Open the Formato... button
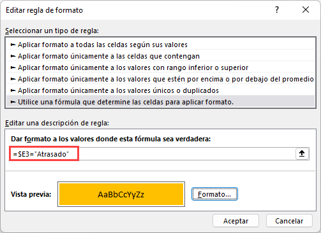 point(214,194)
